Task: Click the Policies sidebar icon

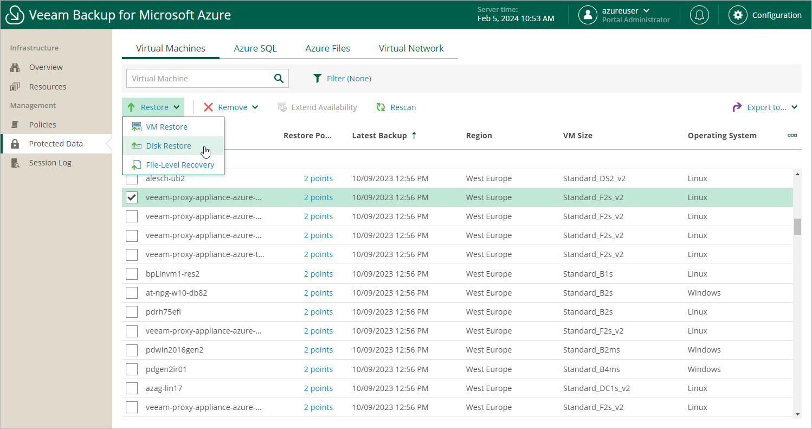Action: pyautogui.click(x=15, y=125)
